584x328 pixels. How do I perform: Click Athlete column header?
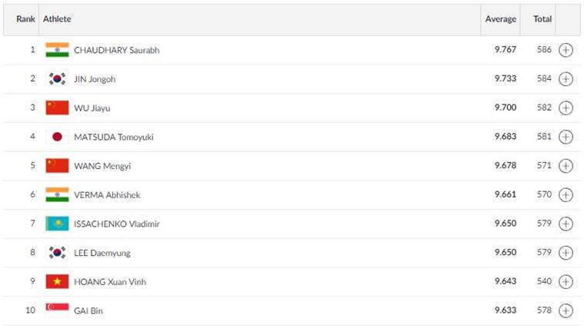pyautogui.click(x=57, y=19)
